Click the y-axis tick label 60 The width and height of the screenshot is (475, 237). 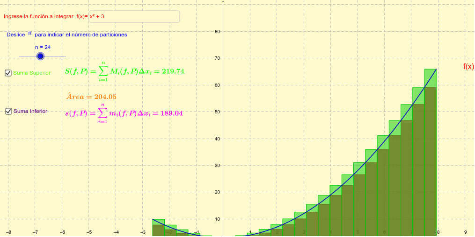[218, 85]
